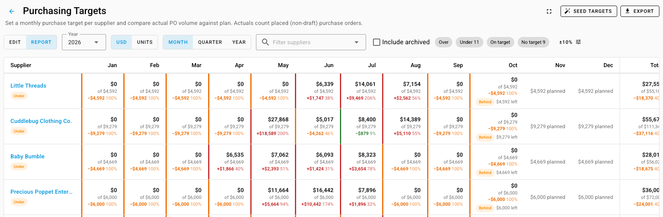Export the purchasing targets report
Viewport: 663px width, 217px height.
[x=640, y=11]
